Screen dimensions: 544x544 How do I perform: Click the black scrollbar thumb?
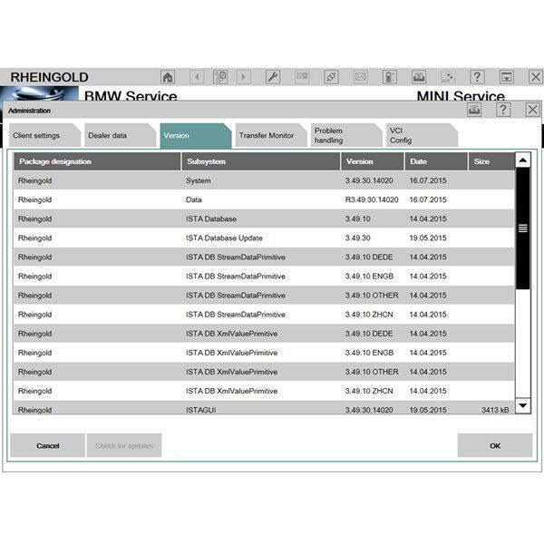click(523, 228)
